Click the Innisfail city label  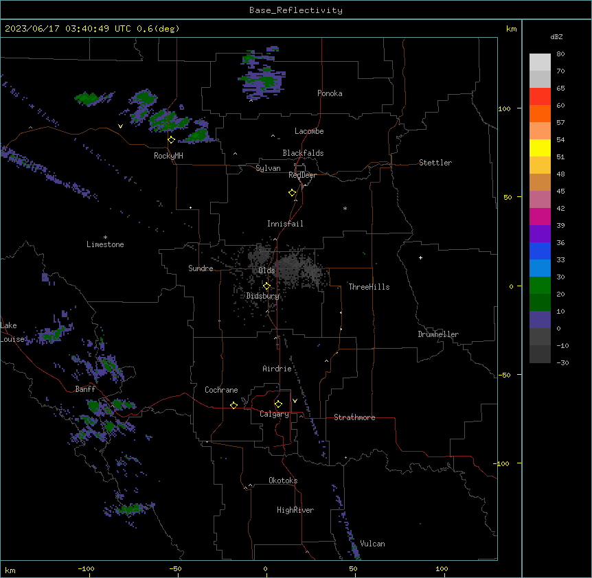pyautogui.click(x=285, y=224)
